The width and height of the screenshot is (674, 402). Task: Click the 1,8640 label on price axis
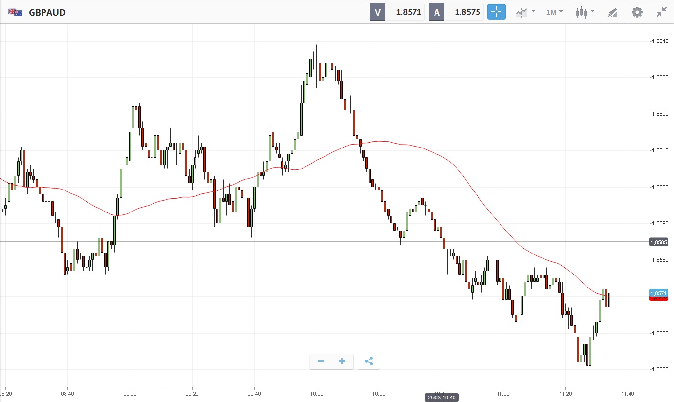click(660, 41)
